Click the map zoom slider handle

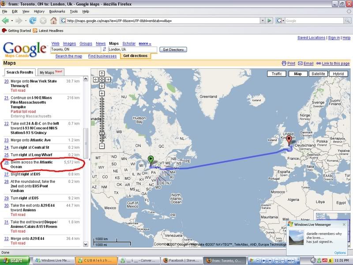point(102,133)
